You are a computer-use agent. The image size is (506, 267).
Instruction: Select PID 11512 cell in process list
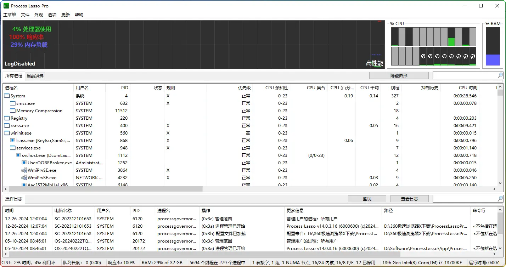point(121,111)
